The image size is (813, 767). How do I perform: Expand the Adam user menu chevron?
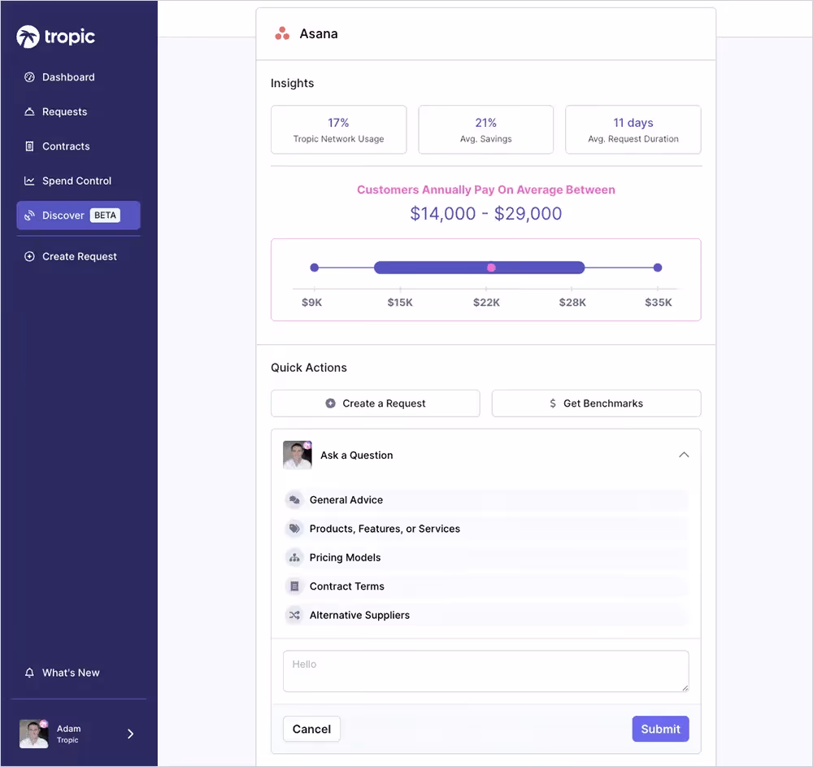point(131,734)
